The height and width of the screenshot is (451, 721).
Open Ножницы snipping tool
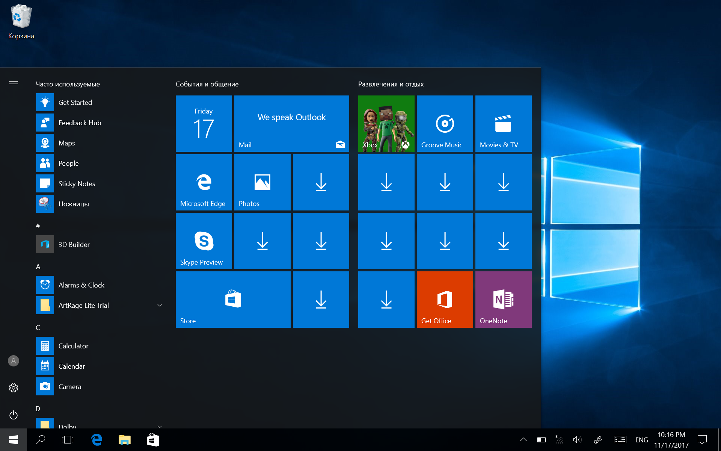point(100,204)
